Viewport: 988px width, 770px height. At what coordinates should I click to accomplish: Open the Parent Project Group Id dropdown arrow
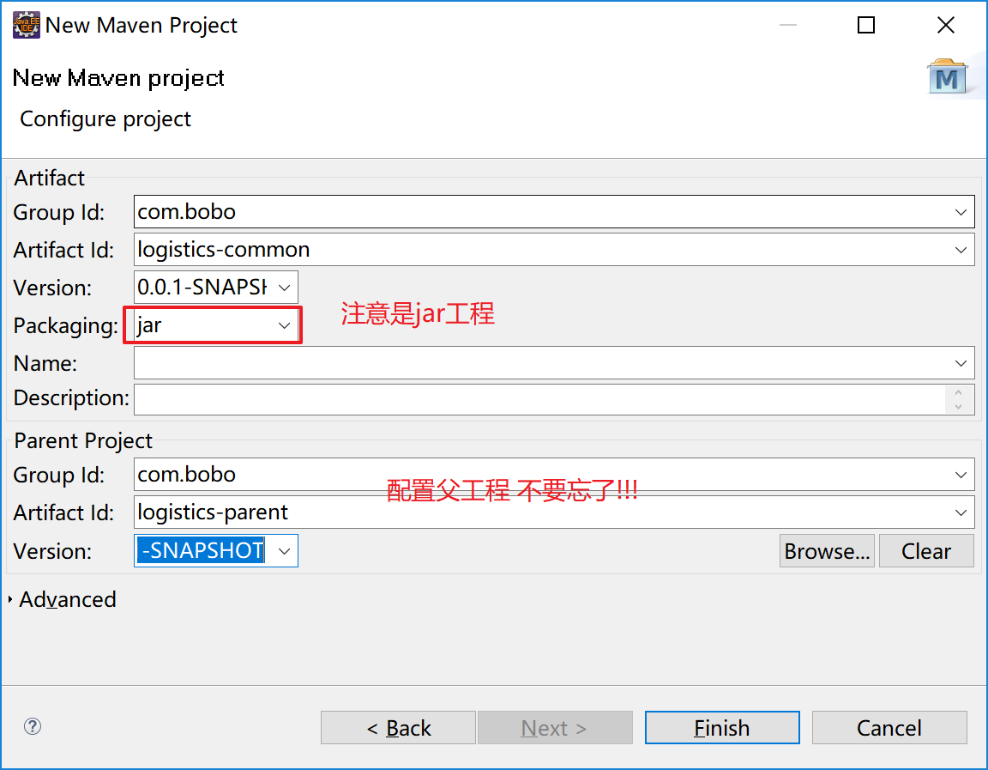coord(961,475)
